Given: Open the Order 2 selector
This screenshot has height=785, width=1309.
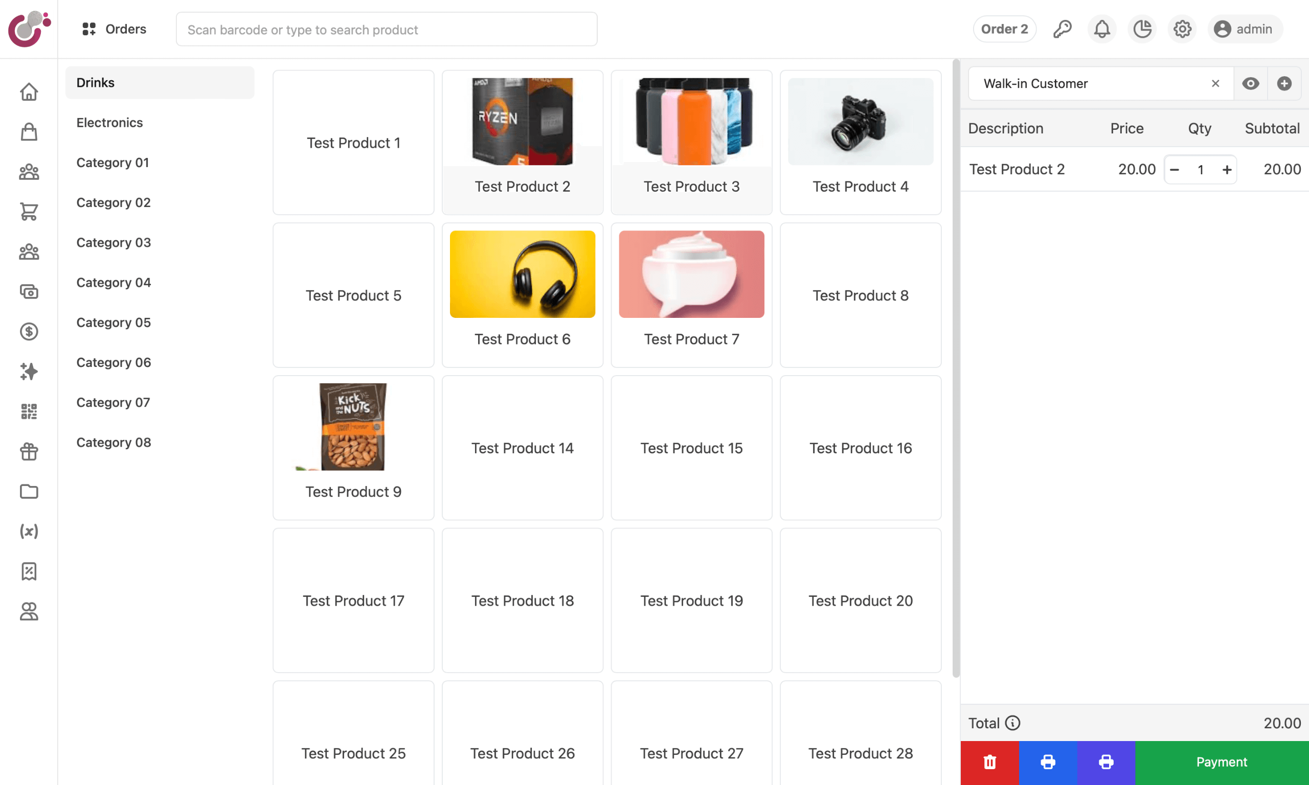Looking at the screenshot, I should coord(1004,29).
